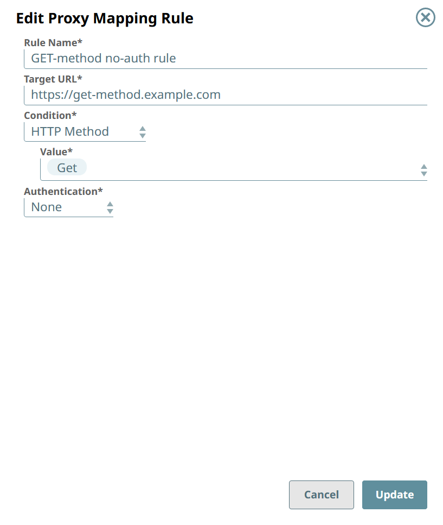
Task: Click the down arrow beside Value field
Action: [424, 173]
